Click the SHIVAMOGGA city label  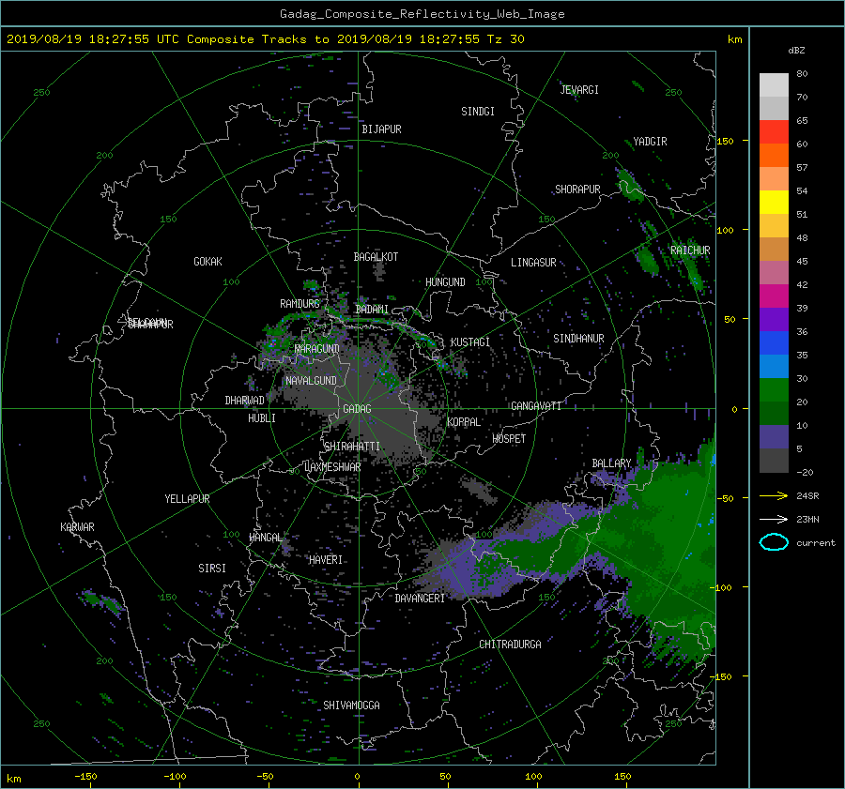click(351, 705)
